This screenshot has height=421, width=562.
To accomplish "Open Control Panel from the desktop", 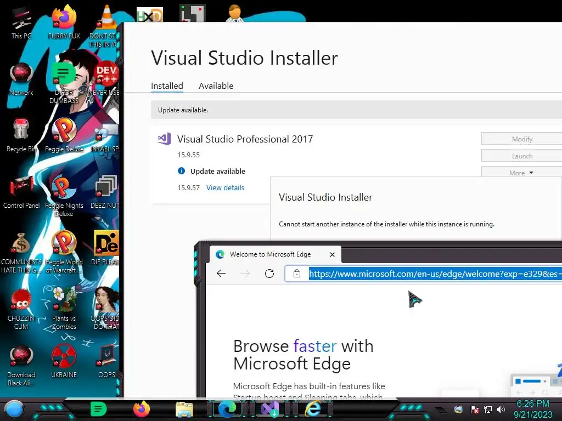I will (x=21, y=192).
